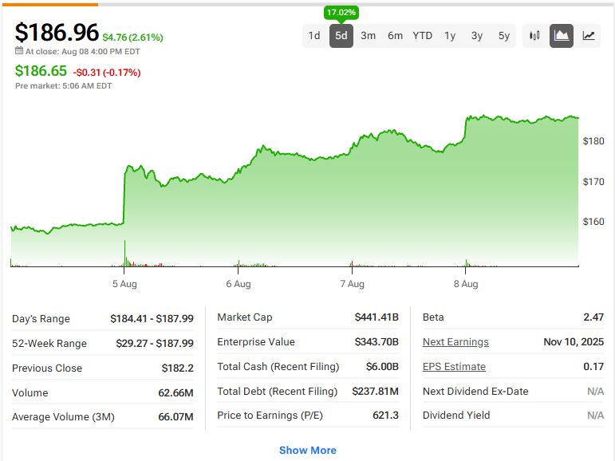Image resolution: width=615 pixels, height=461 pixels.
Task: Switch to line chart icon
Action: pos(589,36)
